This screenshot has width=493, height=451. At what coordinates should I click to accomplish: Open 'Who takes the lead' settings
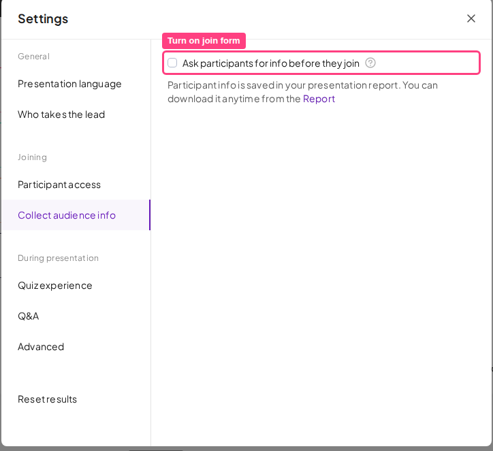coord(76,114)
